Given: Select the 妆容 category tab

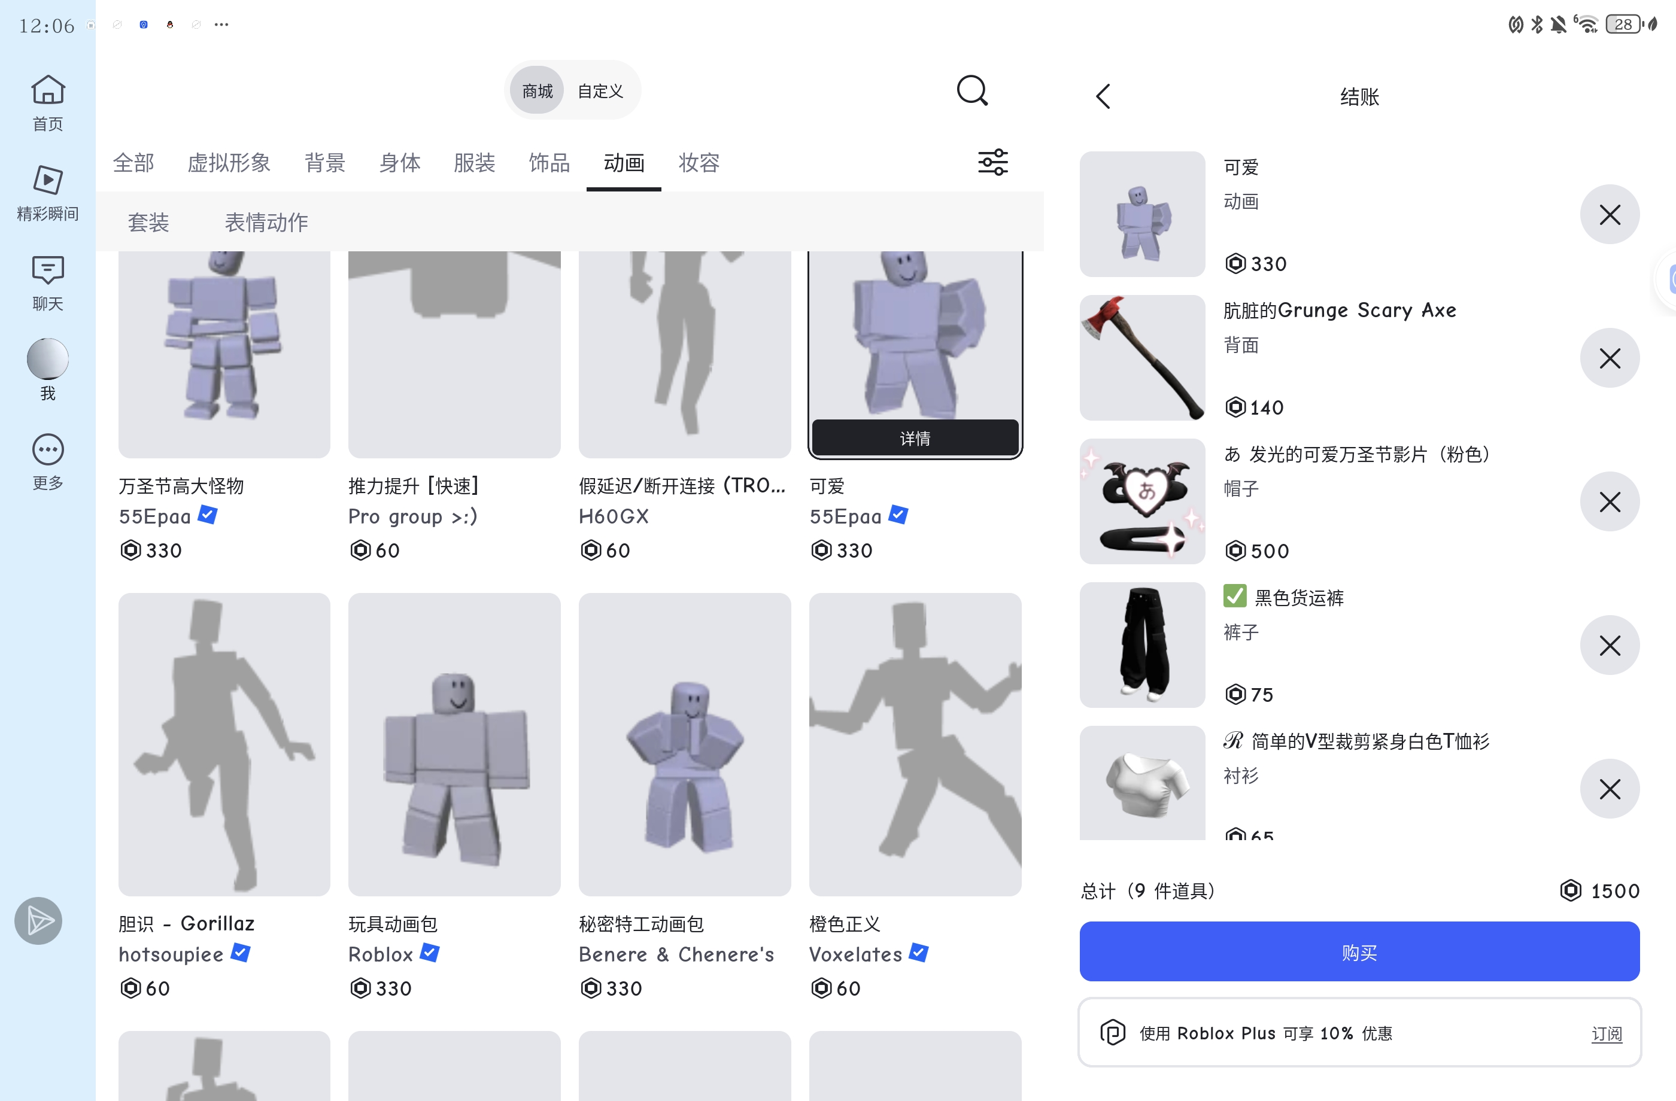Looking at the screenshot, I should coord(699,163).
